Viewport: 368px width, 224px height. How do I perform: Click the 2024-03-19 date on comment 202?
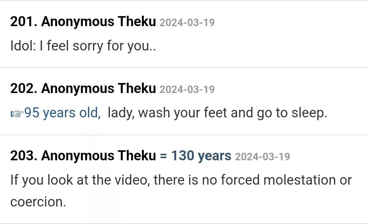187,89
